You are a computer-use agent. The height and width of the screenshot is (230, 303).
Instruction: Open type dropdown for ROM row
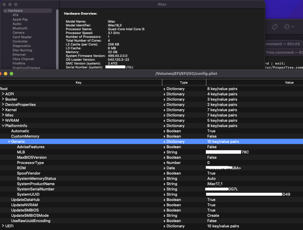(x=164, y=168)
